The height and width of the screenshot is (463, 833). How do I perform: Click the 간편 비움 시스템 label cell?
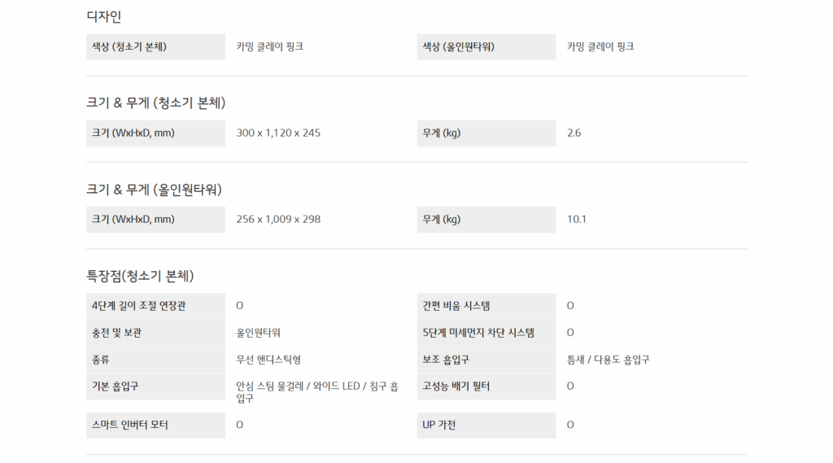[x=486, y=306]
